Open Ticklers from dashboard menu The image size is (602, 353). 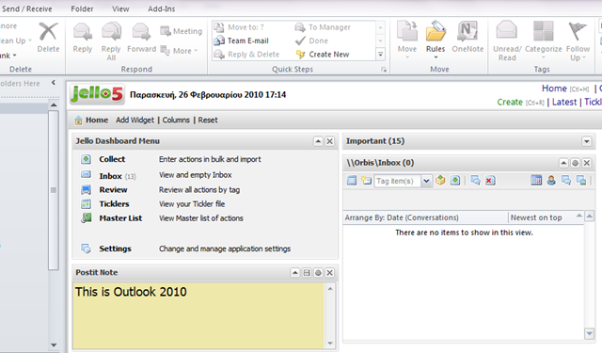114,204
